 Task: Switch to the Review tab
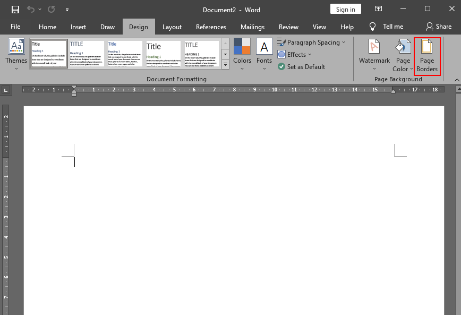click(x=288, y=27)
